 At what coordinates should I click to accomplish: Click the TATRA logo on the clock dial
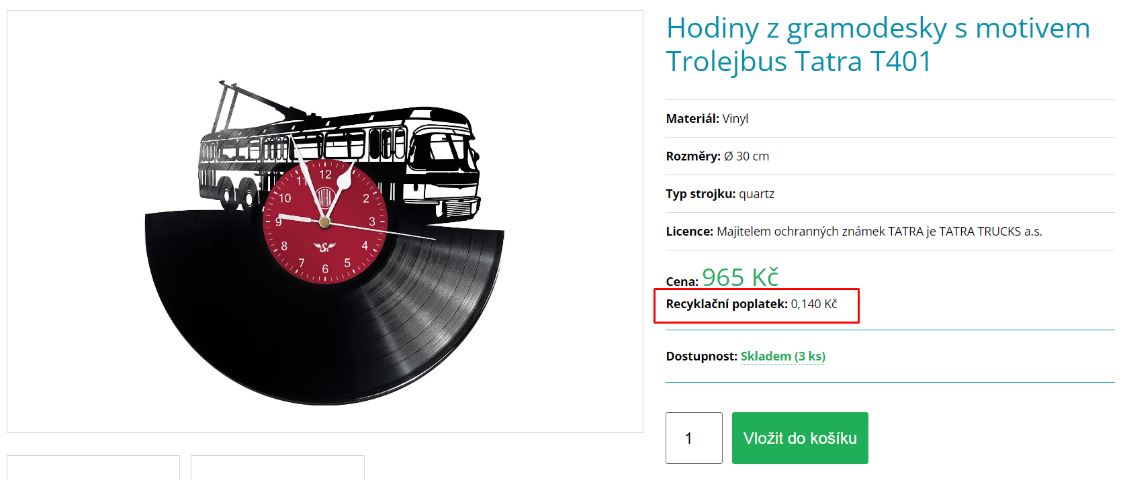tap(325, 197)
